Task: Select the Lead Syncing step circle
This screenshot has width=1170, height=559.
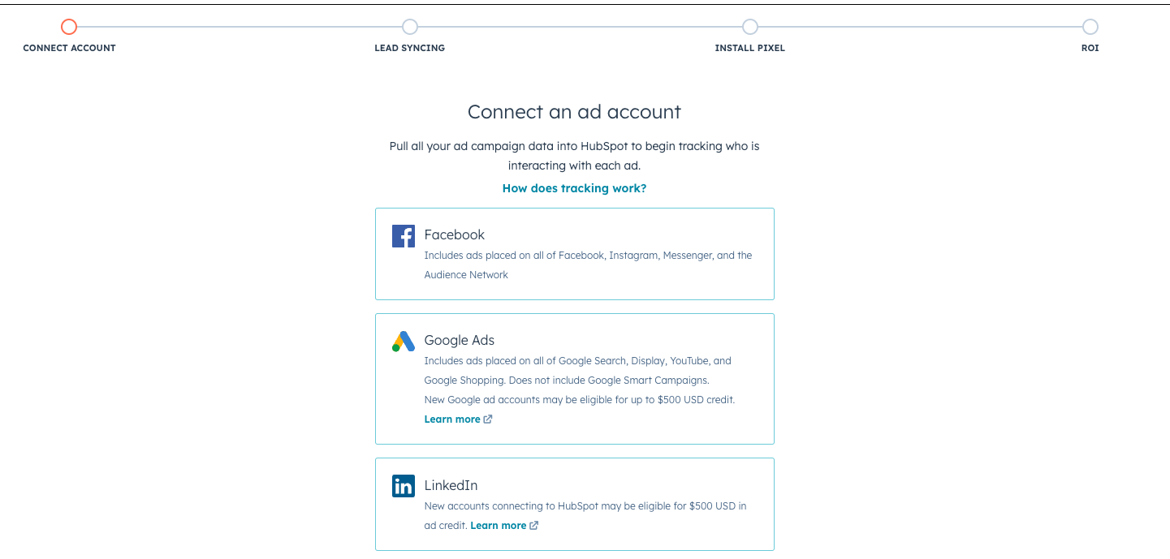Action: pyautogui.click(x=410, y=27)
